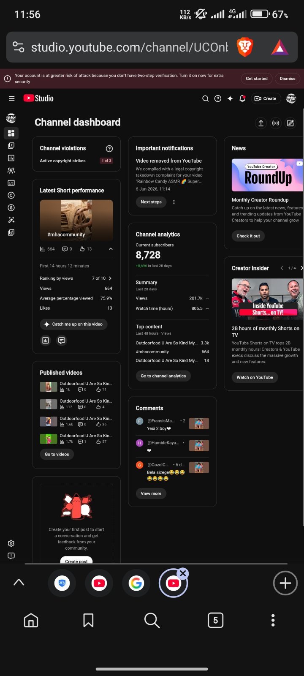304x676 pixels.
Task: Click the upload videos arrow icon
Action: click(x=261, y=123)
